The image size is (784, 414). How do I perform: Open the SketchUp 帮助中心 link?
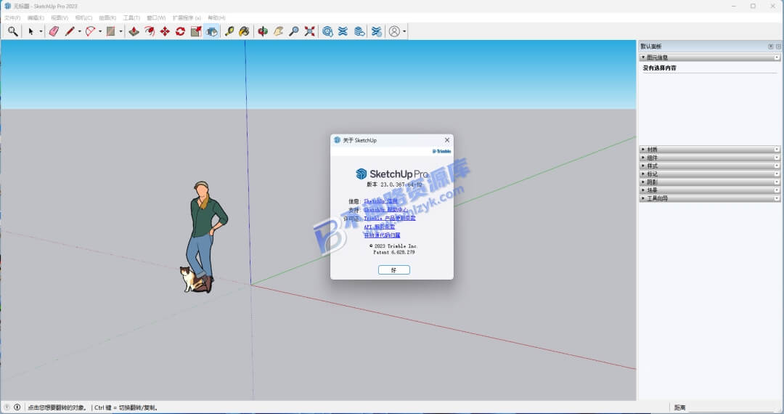[x=385, y=210]
